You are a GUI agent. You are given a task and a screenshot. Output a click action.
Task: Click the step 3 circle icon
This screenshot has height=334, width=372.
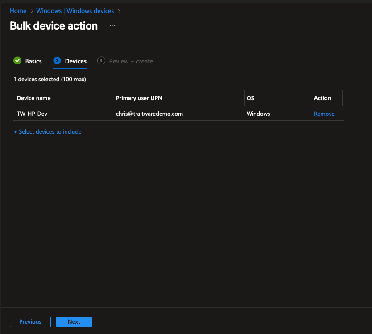coord(101,61)
